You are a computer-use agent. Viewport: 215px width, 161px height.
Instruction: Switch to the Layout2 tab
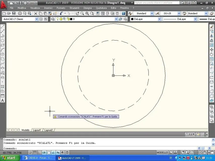(x=48, y=130)
